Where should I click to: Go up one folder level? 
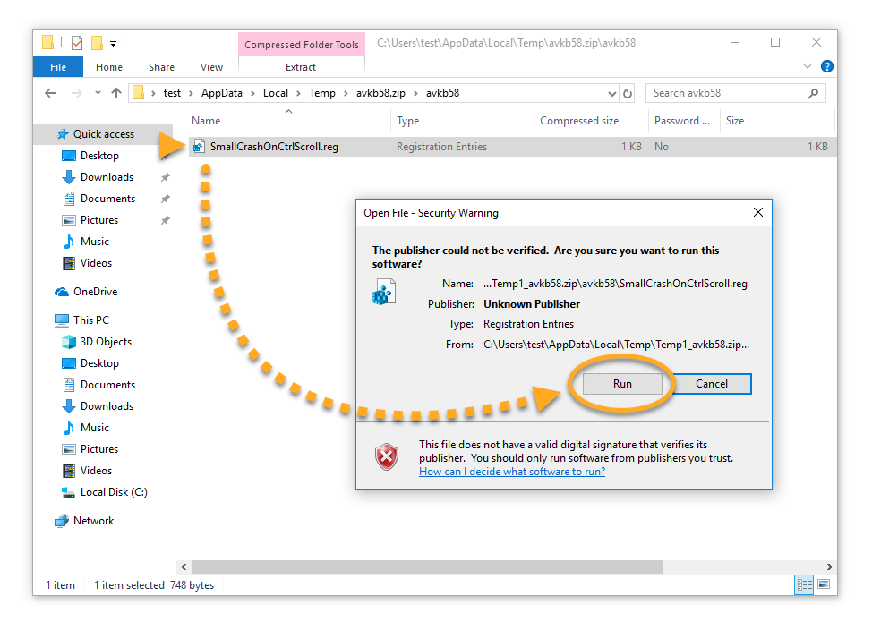tap(115, 93)
